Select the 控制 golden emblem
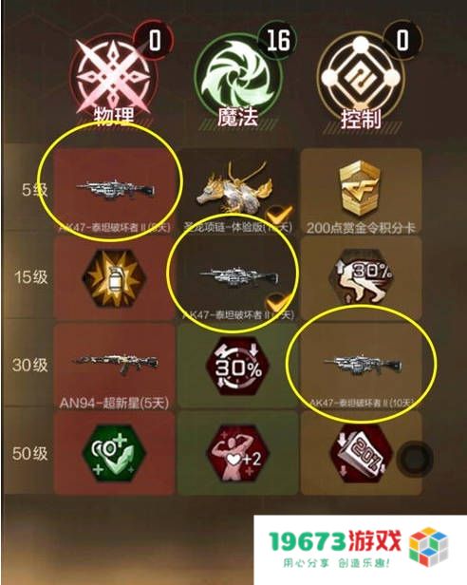 click(361, 77)
